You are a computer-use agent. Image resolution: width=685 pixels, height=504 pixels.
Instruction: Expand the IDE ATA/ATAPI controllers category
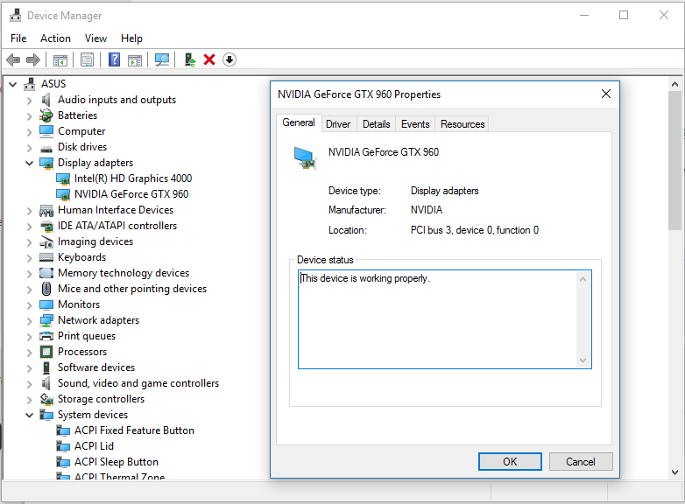(x=29, y=226)
